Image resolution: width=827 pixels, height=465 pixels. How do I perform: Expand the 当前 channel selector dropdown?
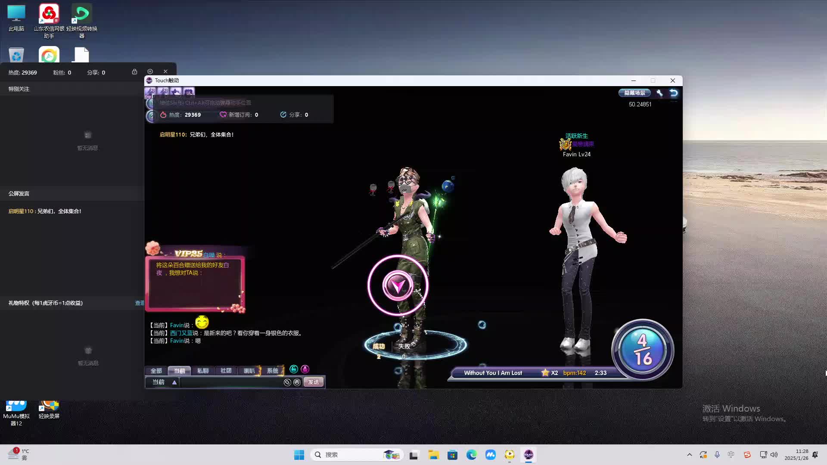174,382
